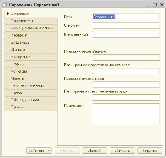This screenshot has height=158, width=166.
Task: Open the Данные tab
Action: click(31, 50)
